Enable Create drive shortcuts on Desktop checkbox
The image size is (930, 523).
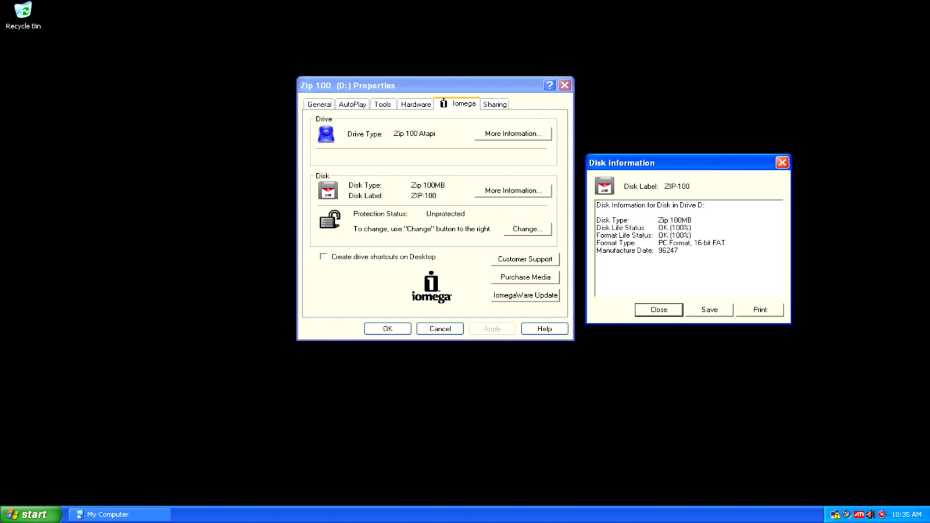point(323,256)
